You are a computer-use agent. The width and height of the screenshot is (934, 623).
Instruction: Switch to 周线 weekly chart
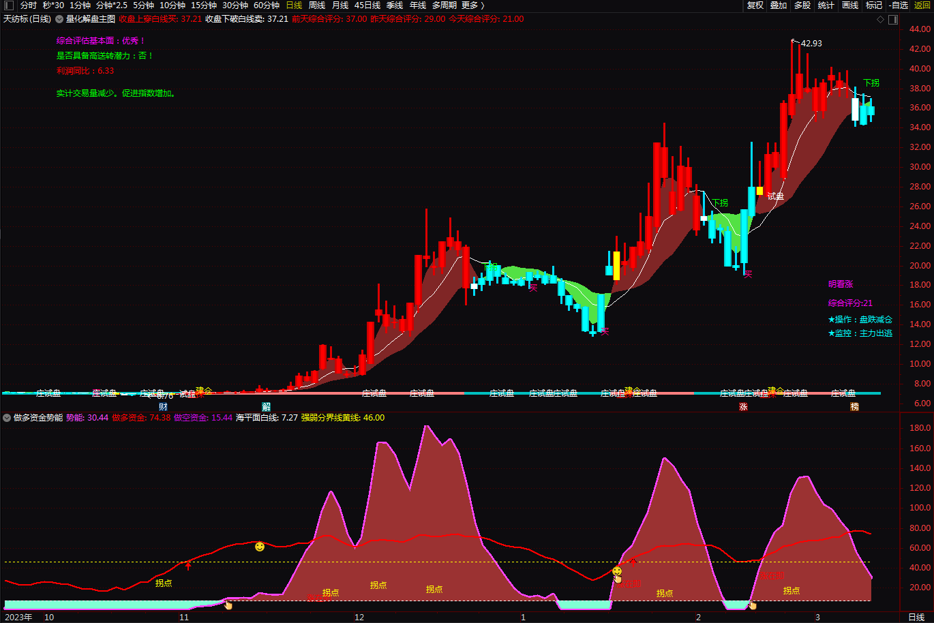tap(317, 5)
